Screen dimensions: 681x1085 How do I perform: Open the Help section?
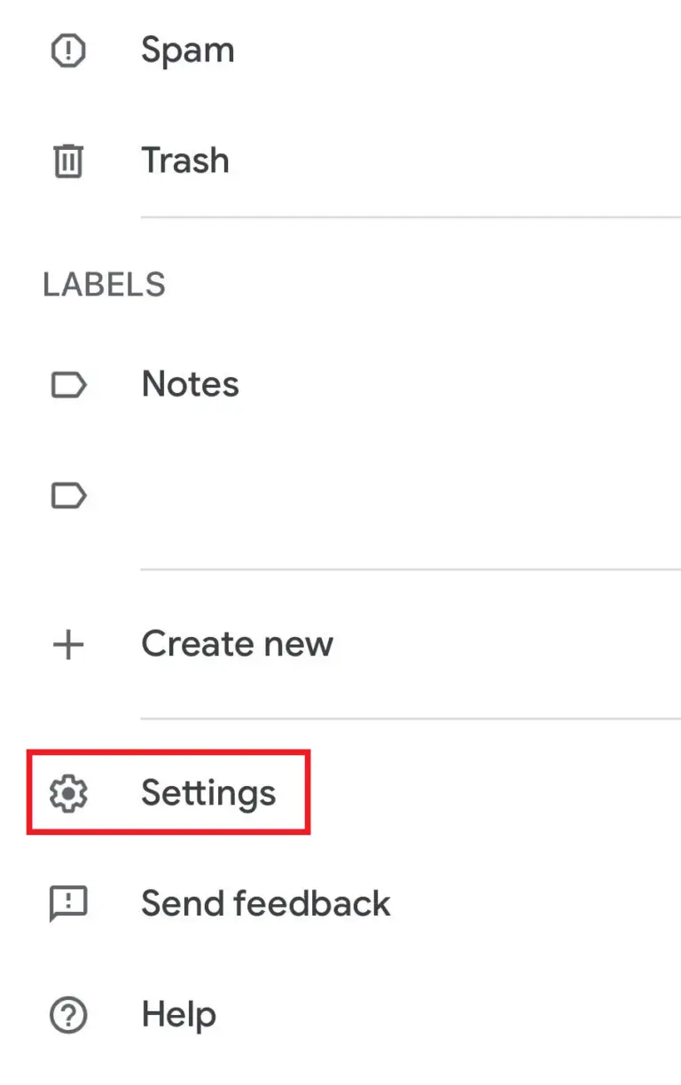click(178, 1014)
